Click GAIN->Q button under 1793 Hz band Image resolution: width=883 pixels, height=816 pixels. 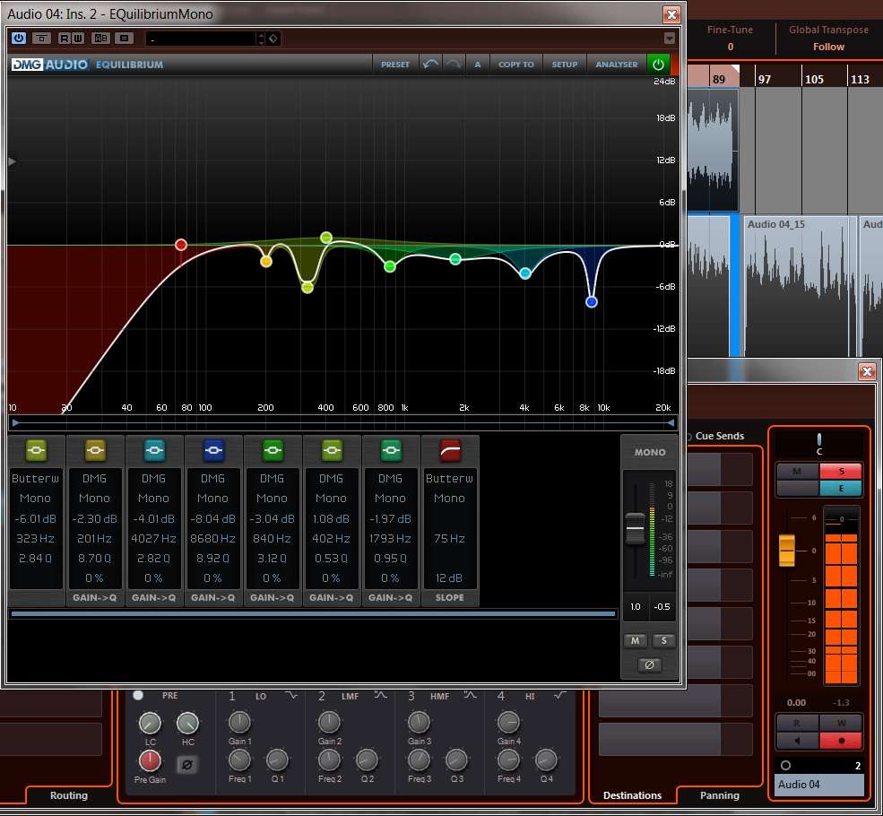coord(390,597)
